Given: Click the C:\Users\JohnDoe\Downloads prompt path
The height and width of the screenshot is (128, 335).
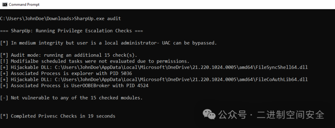Looking at the screenshot, I should click(x=36, y=19).
